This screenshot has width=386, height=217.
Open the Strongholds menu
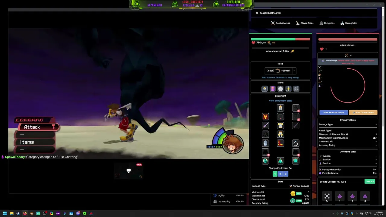(349, 23)
